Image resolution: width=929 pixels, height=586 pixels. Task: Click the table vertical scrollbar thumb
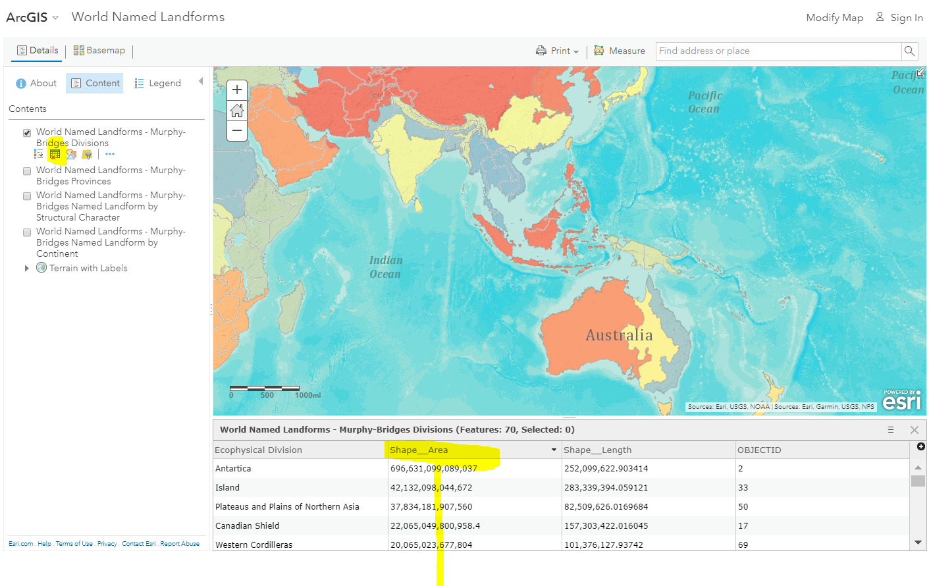point(918,481)
